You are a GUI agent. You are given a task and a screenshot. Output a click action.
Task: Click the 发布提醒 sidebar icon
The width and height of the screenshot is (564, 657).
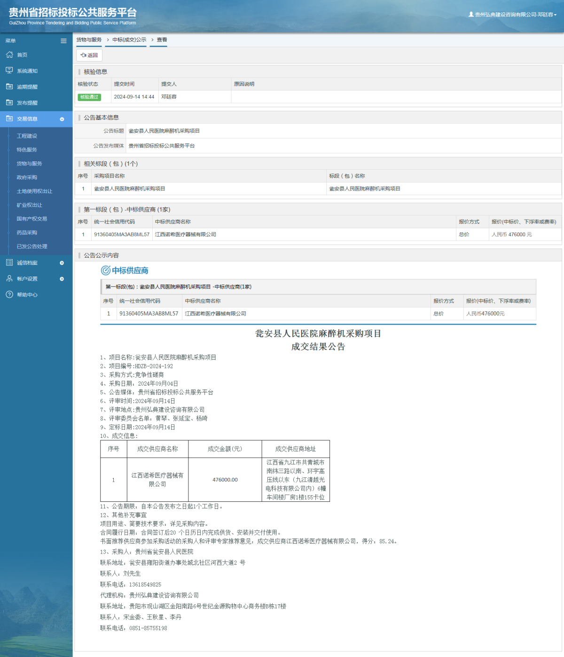pyautogui.click(x=9, y=103)
